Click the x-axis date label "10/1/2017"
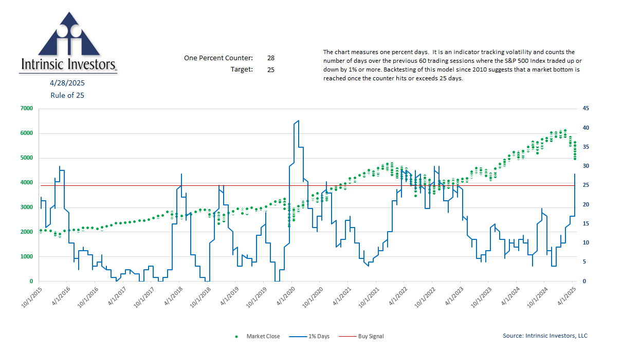This screenshot has width=622, height=348. click(144, 298)
